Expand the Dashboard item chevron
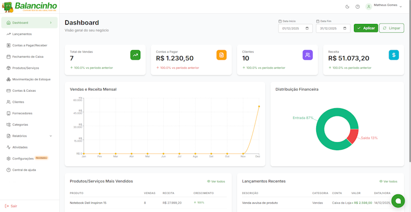Screen dimensions: 411x212 click(51, 23)
